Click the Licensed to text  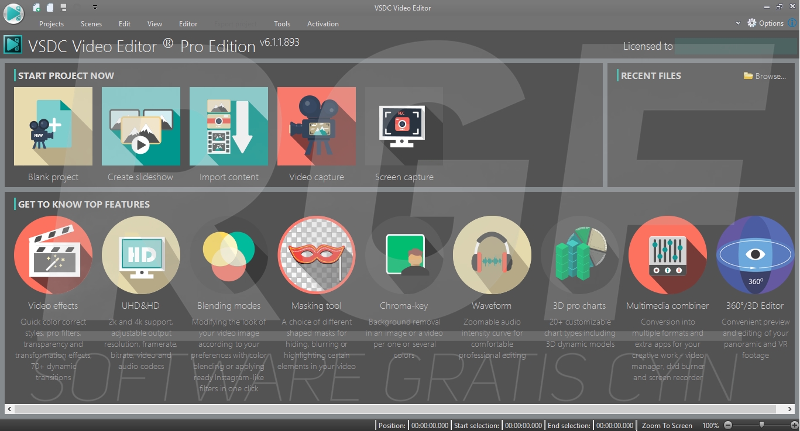coord(648,46)
